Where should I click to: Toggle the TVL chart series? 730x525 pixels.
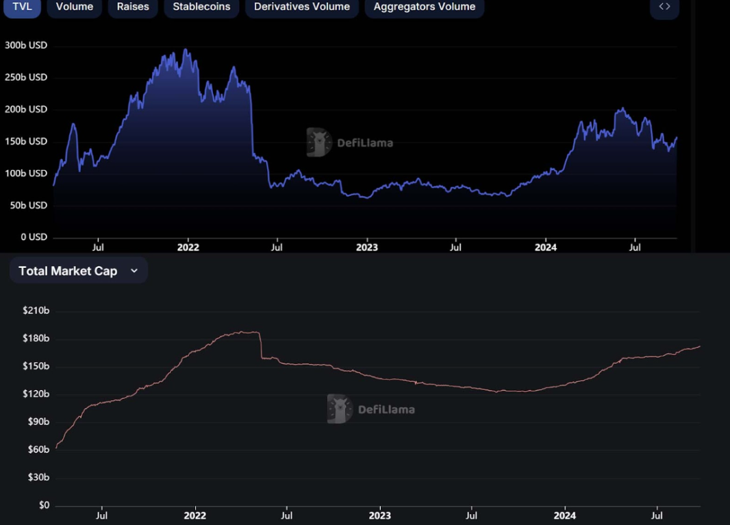pos(22,7)
